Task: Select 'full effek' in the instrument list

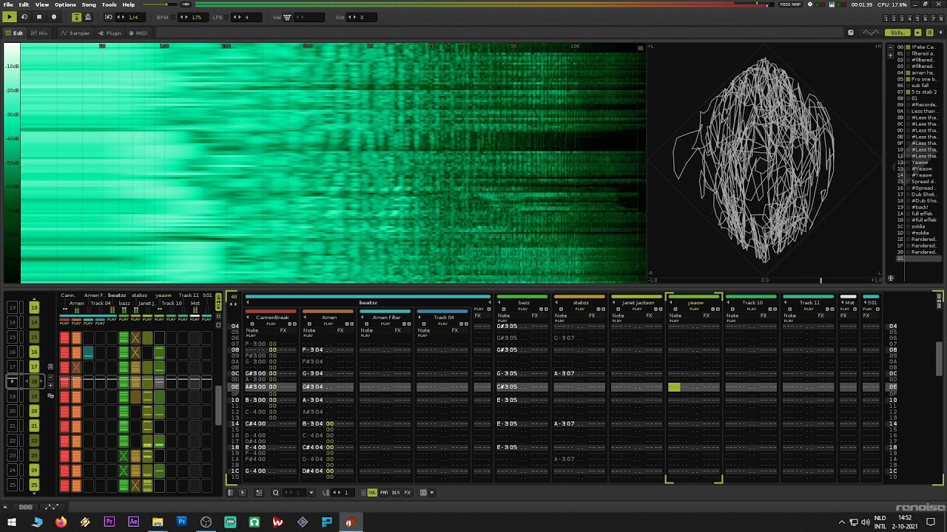Action: point(922,214)
